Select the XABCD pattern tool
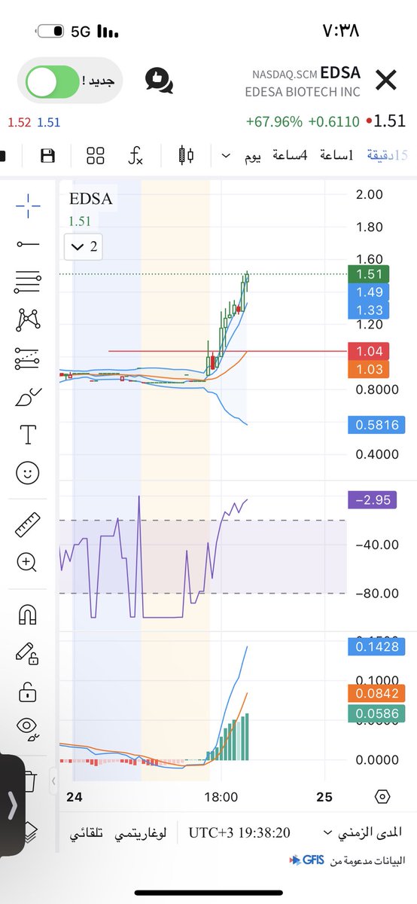This screenshot has height=904, width=417. [28, 320]
